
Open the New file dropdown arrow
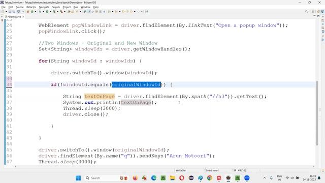(x=6, y=12)
